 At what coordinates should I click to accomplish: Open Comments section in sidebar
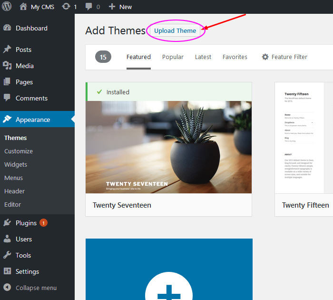click(x=32, y=98)
